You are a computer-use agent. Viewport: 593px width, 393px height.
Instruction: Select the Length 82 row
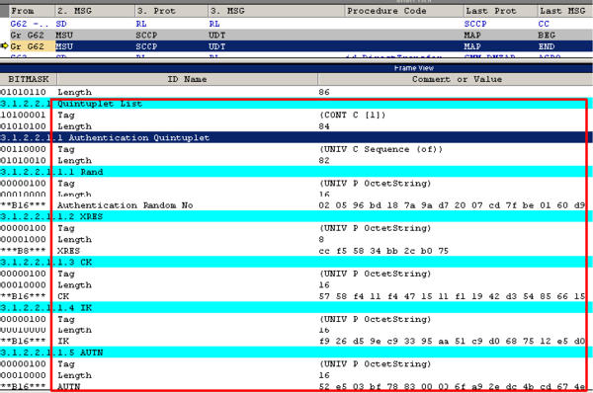296,161
